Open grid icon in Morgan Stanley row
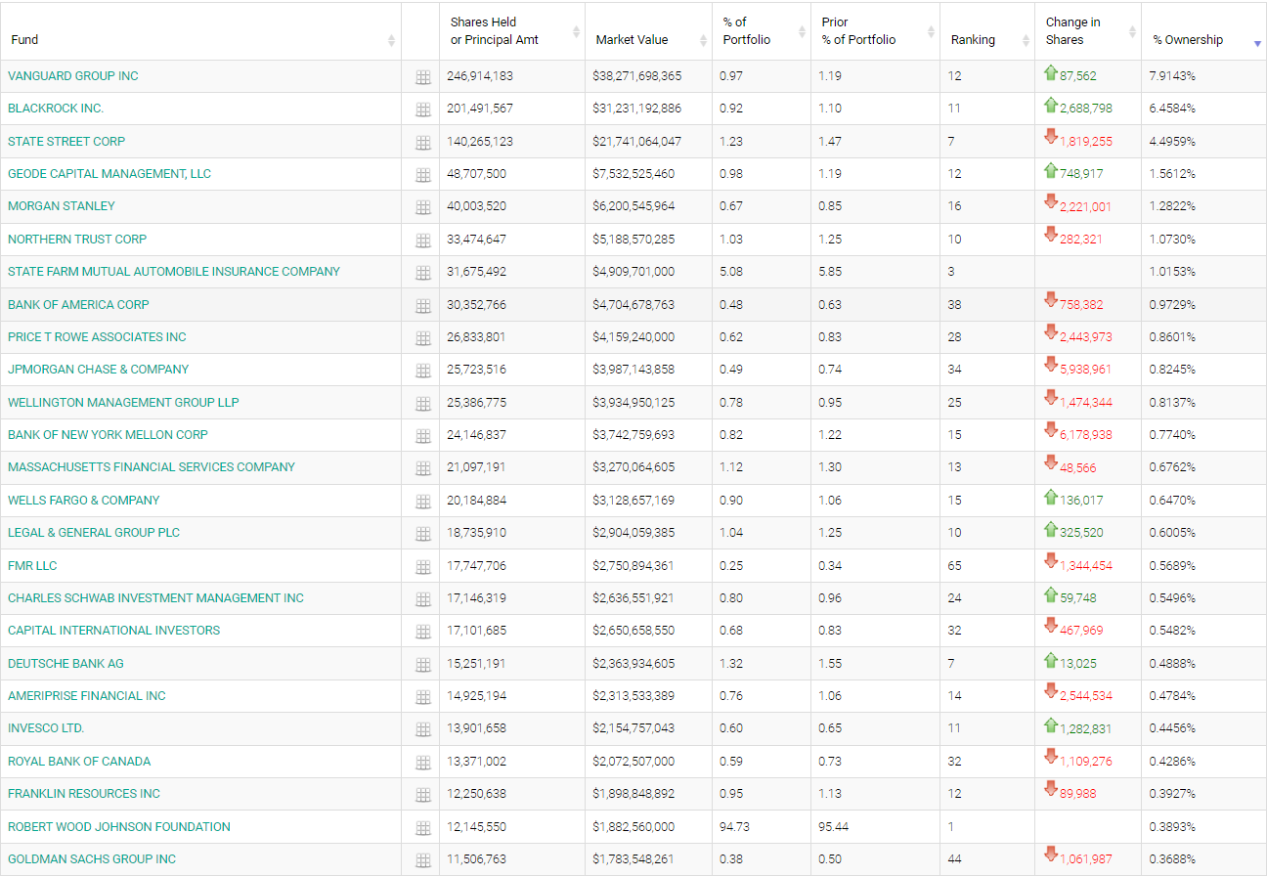 pos(423,207)
